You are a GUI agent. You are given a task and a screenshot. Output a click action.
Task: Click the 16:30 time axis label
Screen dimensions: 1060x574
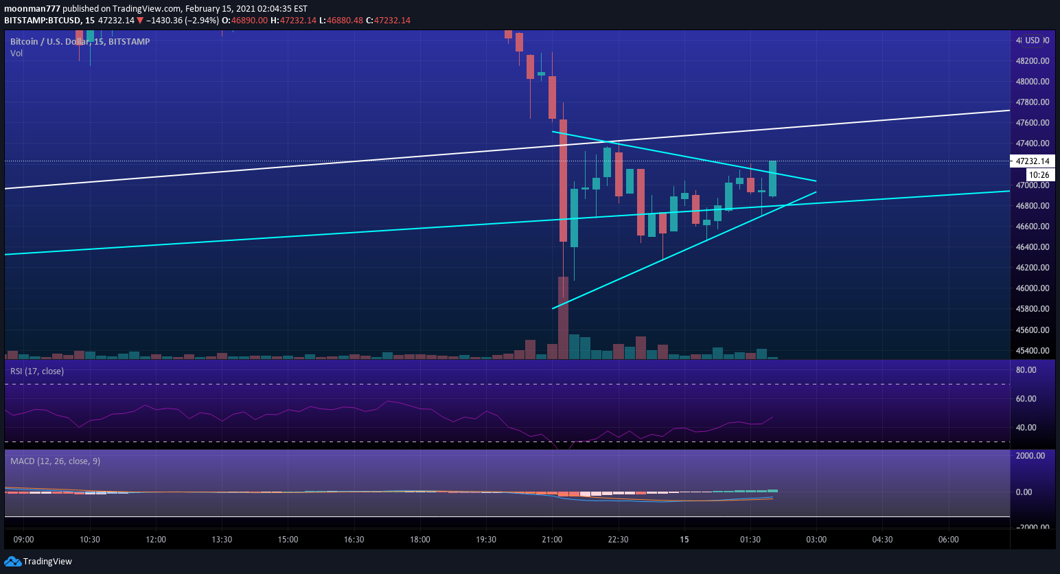pyautogui.click(x=354, y=539)
